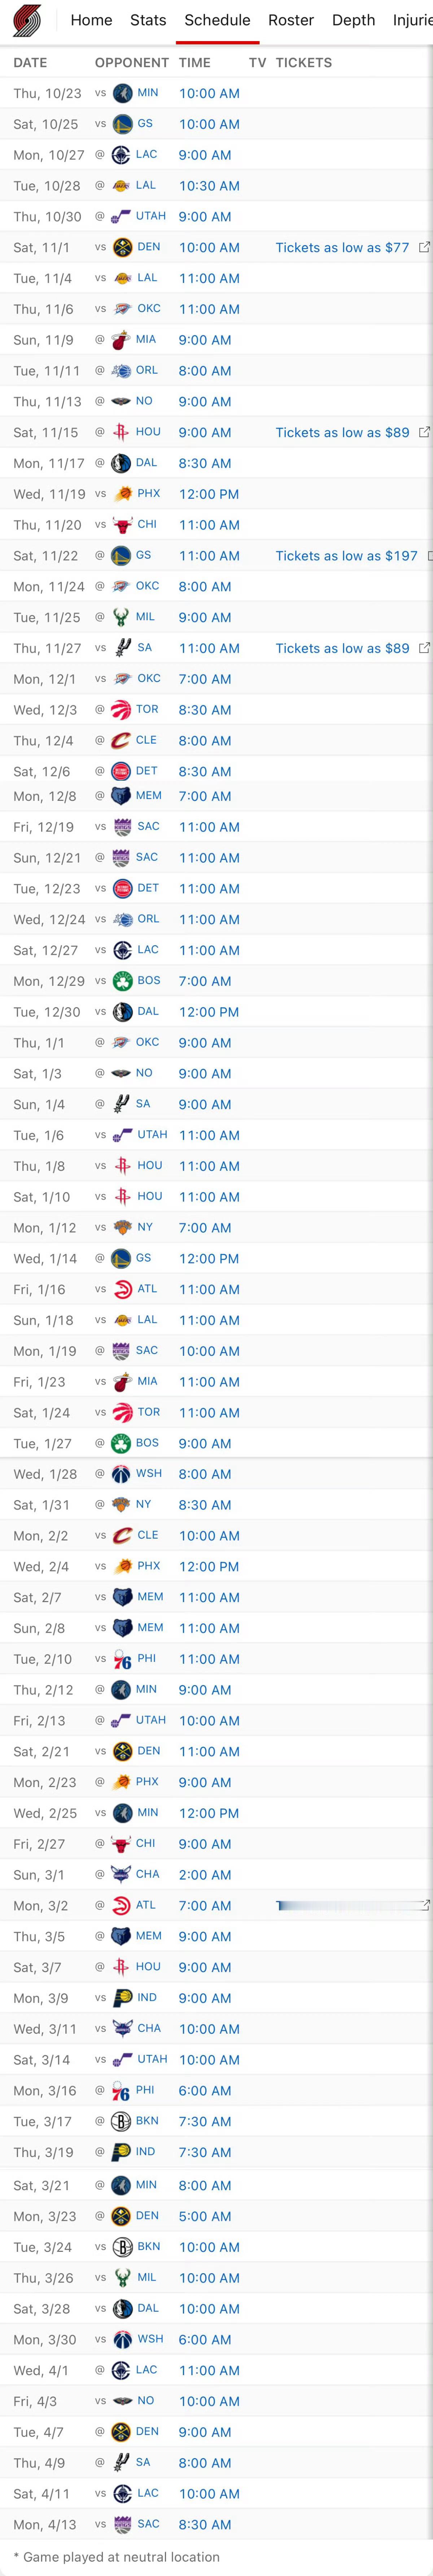Open Tickets as low as $197 link

[346, 555]
